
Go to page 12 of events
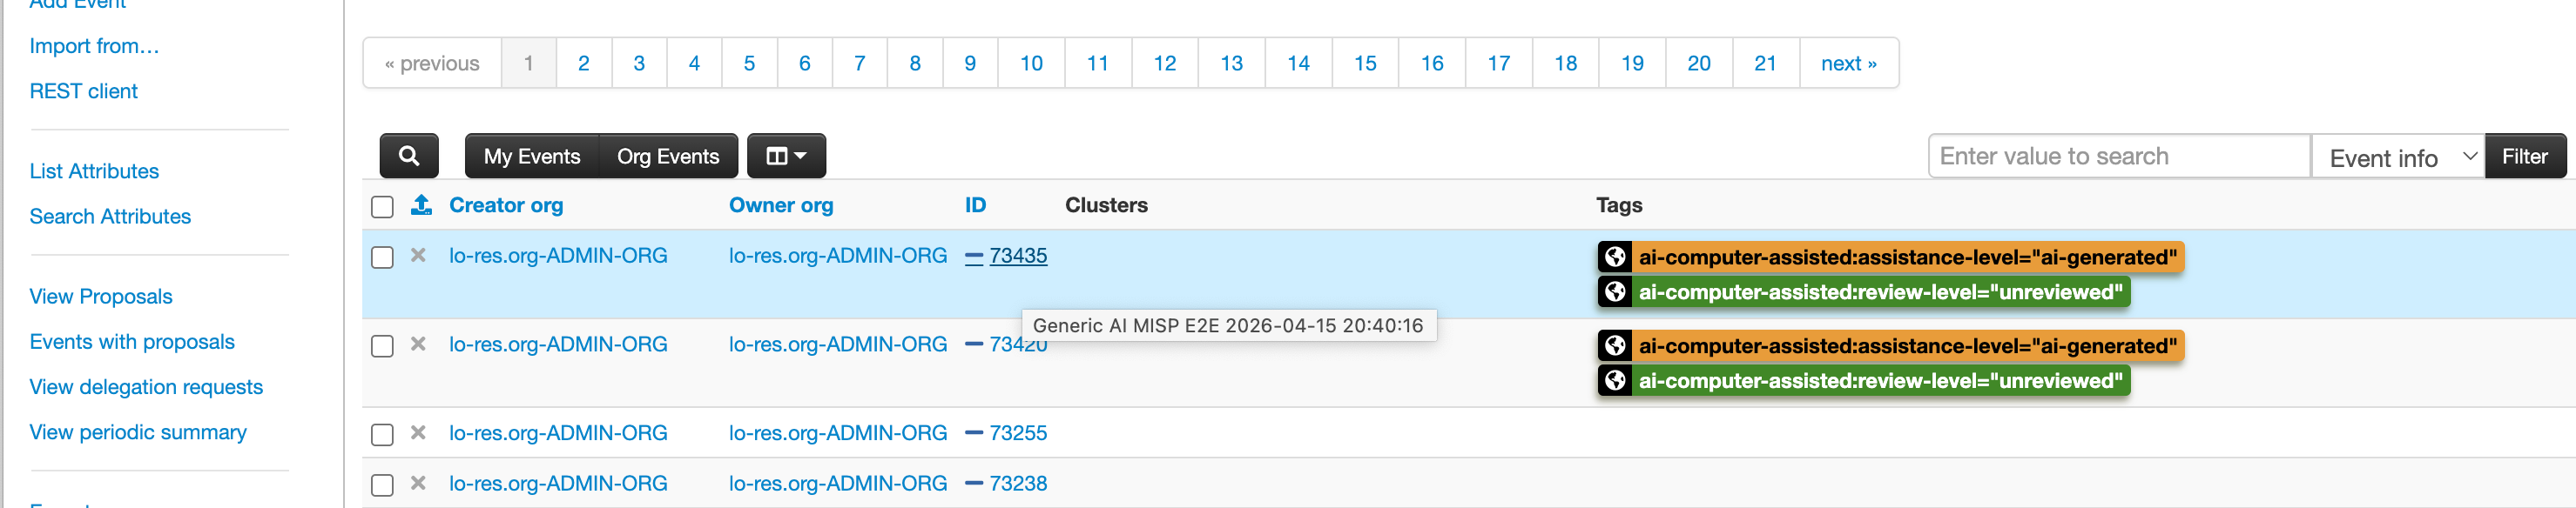click(x=1164, y=63)
